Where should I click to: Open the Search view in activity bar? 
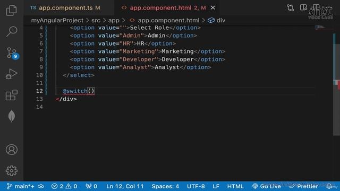(12, 32)
